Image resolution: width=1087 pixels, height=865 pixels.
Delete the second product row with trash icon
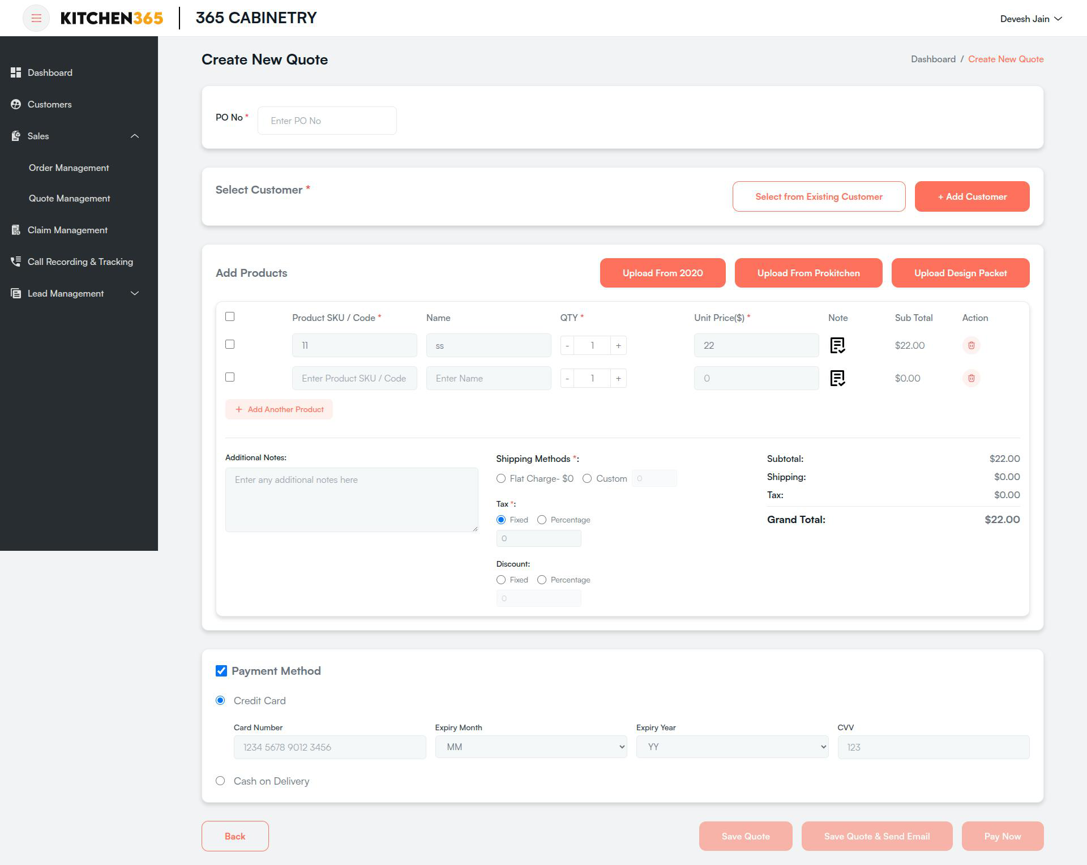[x=971, y=378]
